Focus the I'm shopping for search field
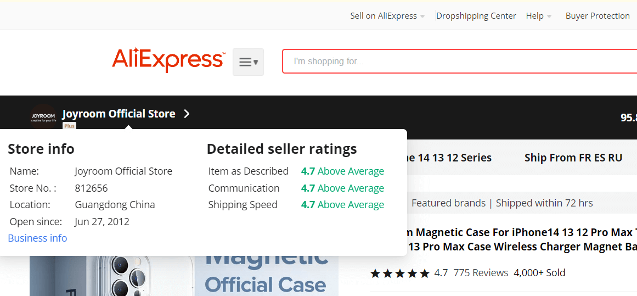 point(459,62)
